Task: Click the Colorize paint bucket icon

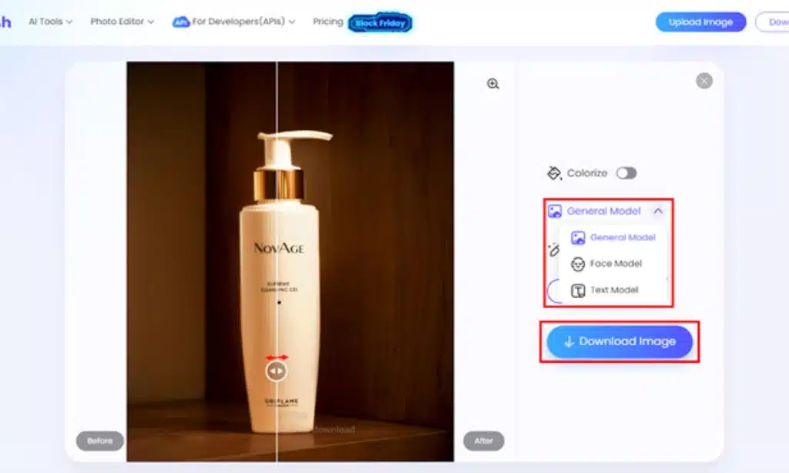Action: (x=554, y=173)
